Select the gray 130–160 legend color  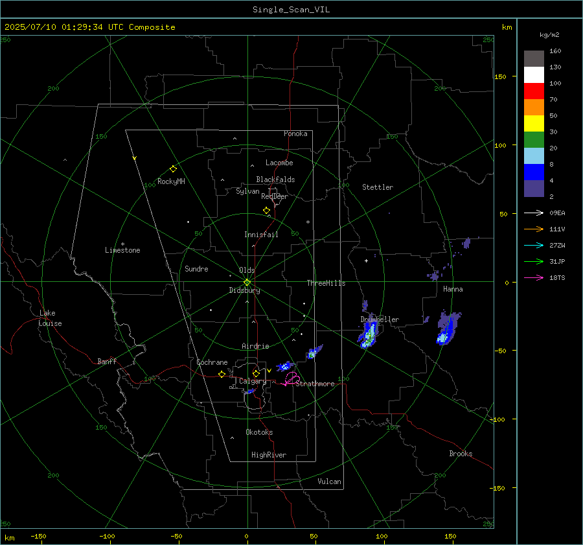[534, 59]
